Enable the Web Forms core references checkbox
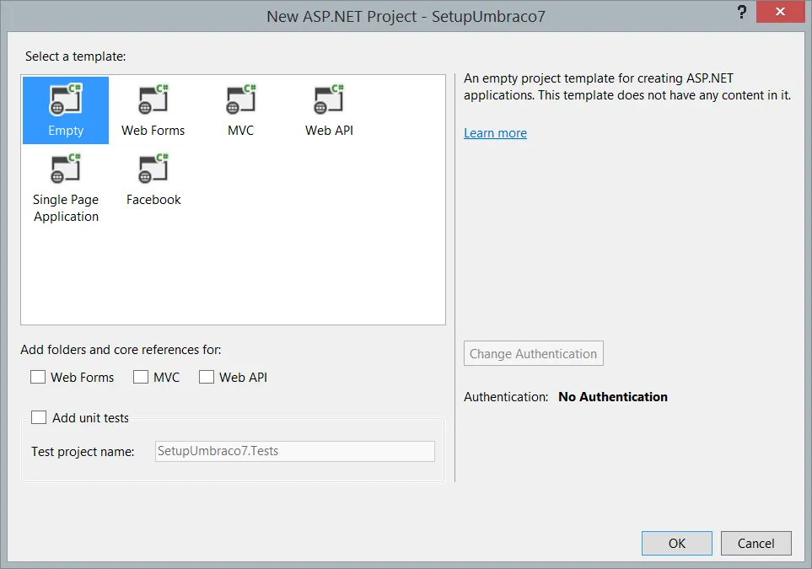Screen dimensions: 812x569 38,378
